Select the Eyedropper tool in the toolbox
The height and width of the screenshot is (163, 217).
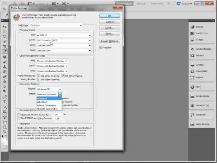coord(5,52)
